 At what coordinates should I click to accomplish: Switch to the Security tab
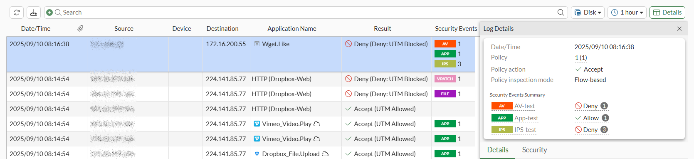[x=534, y=150]
